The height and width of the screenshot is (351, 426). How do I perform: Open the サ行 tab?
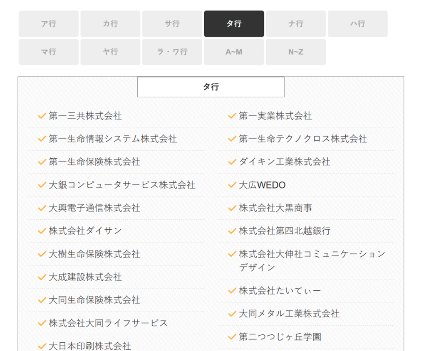[x=172, y=24]
